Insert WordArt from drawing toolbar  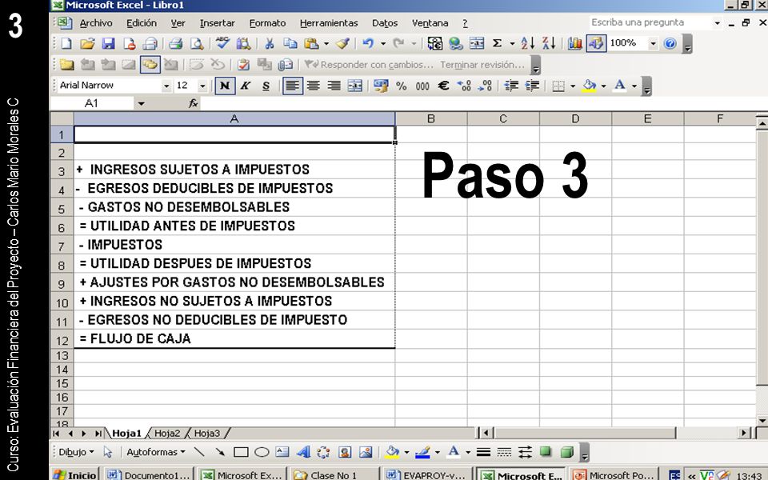(x=303, y=451)
